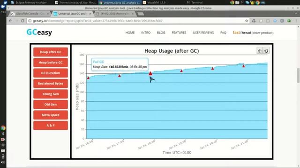Switch to Eclipse Memory Analyzer in taskbar

(x=29, y=2)
